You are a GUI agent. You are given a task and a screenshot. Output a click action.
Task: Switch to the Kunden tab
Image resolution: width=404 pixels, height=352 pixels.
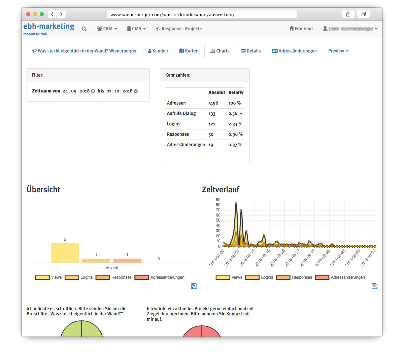pos(158,51)
